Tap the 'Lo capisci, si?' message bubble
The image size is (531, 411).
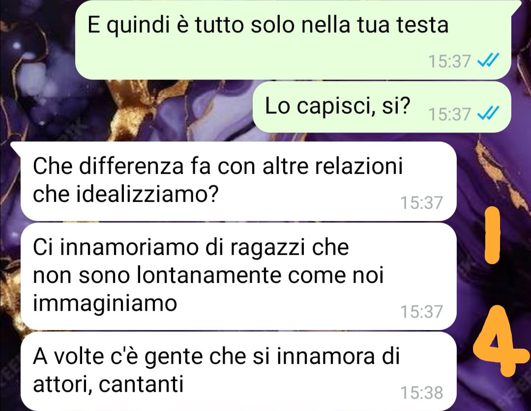(382, 107)
